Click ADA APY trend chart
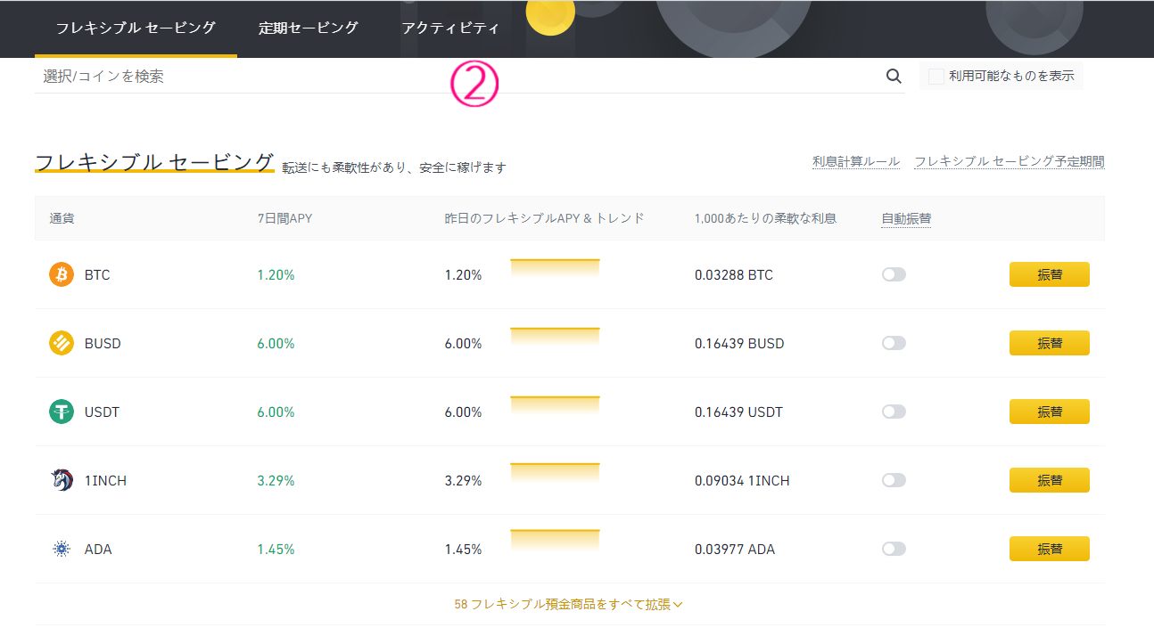 click(555, 542)
